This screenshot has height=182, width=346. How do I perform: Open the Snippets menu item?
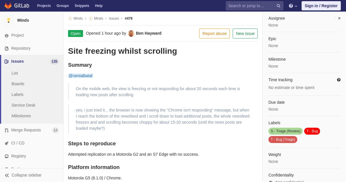82,6
